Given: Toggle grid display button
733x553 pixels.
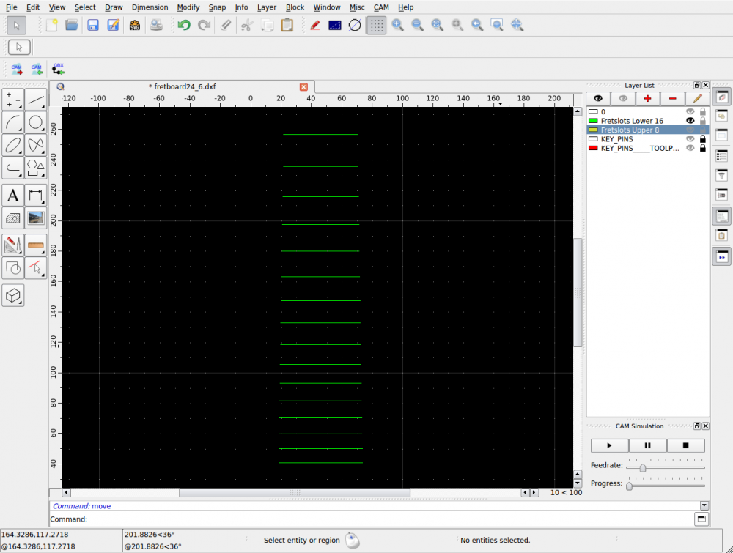Looking at the screenshot, I should (376, 25).
